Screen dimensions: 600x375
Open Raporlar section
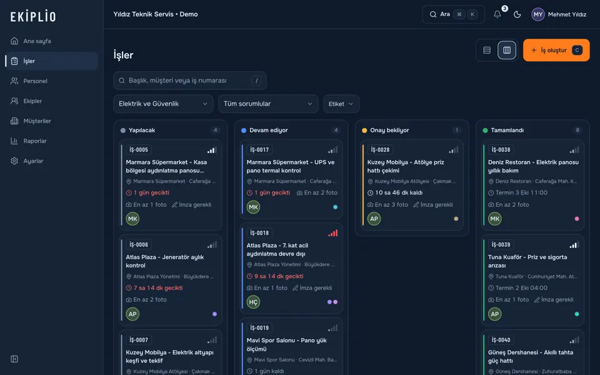(x=51, y=141)
